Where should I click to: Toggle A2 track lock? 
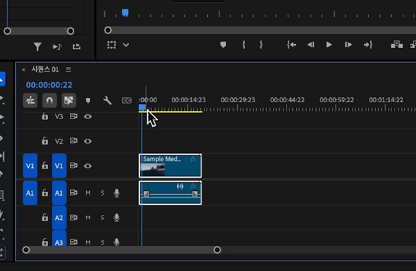pos(45,217)
